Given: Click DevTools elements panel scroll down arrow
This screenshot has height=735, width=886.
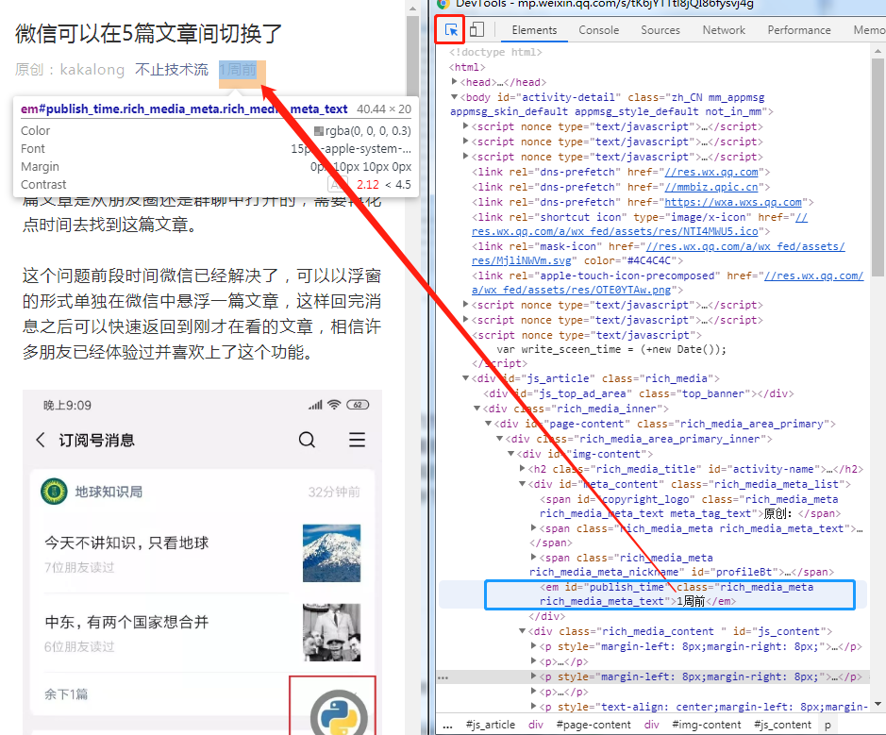Looking at the screenshot, I should point(878,703).
